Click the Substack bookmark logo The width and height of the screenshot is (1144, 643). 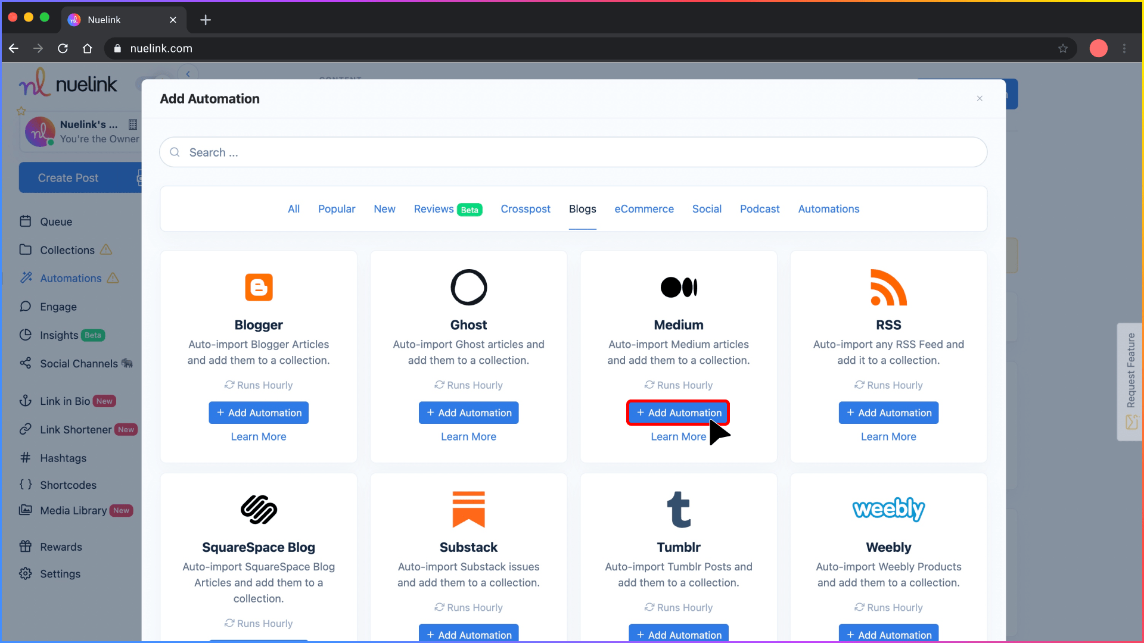pyautogui.click(x=468, y=510)
